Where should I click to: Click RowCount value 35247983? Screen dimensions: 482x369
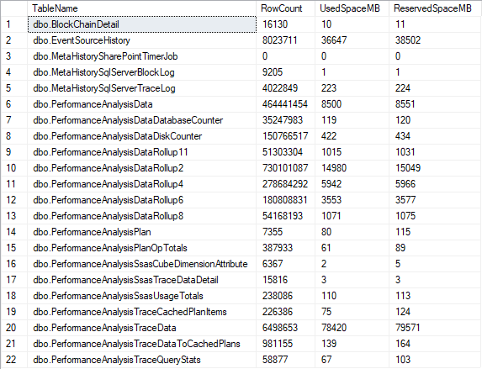point(285,120)
